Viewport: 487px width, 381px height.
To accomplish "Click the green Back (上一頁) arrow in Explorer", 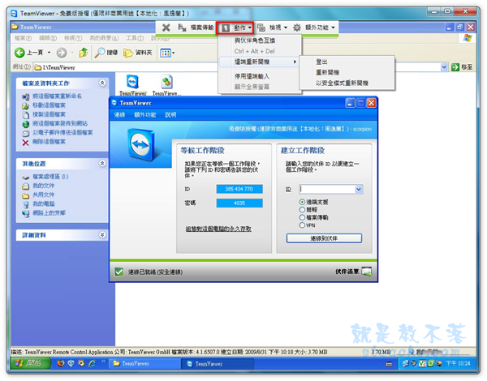I will (x=19, y=53).
